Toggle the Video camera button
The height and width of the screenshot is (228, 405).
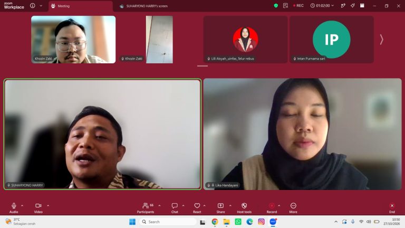pyautogui.click(x=38, y=208)
